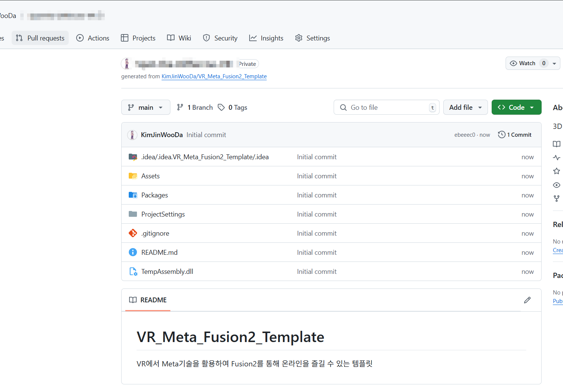This screenshot has height=390, width=563.
Task: View the 0 Tags link
Action: (233, 107)
